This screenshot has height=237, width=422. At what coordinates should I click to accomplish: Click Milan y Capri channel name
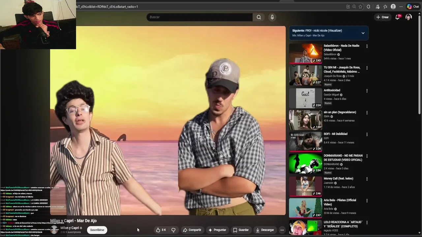[70, 228]
